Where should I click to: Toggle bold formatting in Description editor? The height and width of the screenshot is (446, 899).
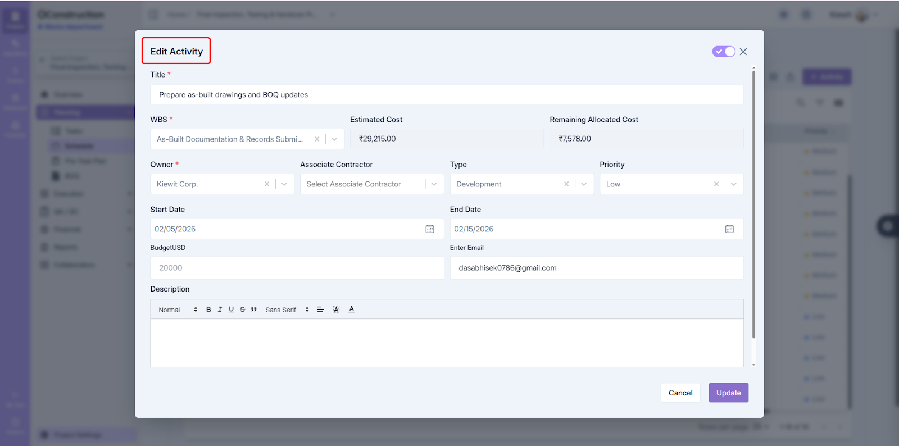[208, 310]
